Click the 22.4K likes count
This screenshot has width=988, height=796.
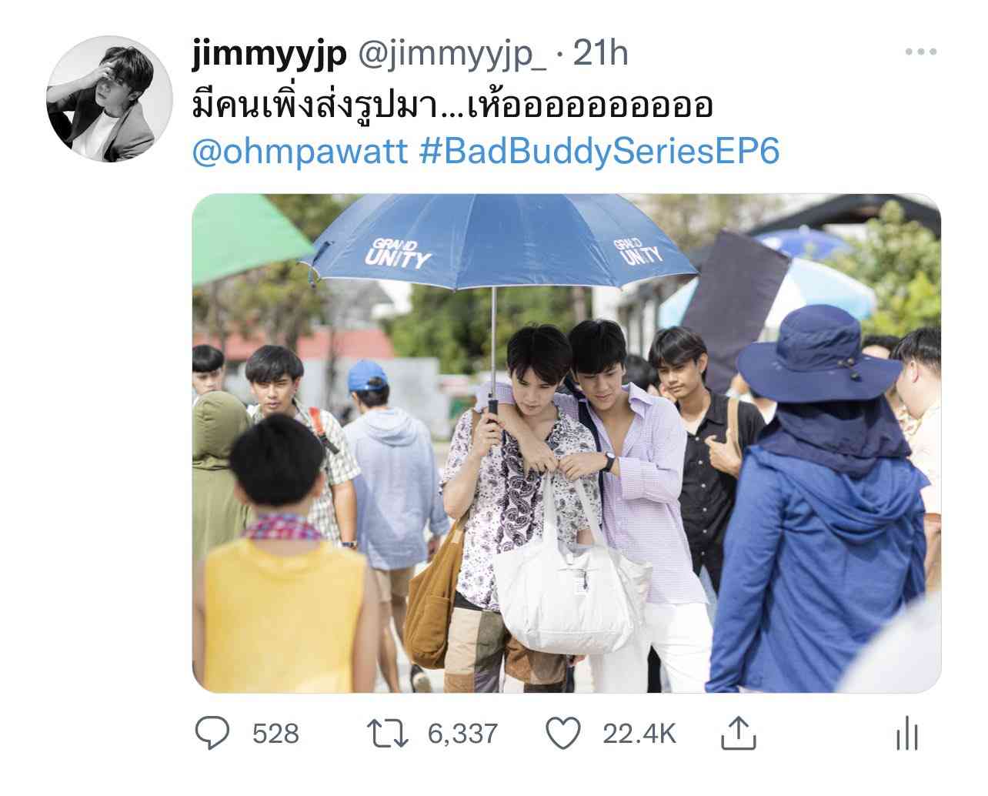(639, 734)
